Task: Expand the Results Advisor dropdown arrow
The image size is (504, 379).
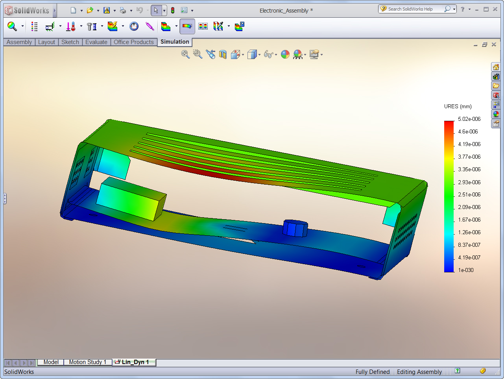Action: click(x=176, y=26)
